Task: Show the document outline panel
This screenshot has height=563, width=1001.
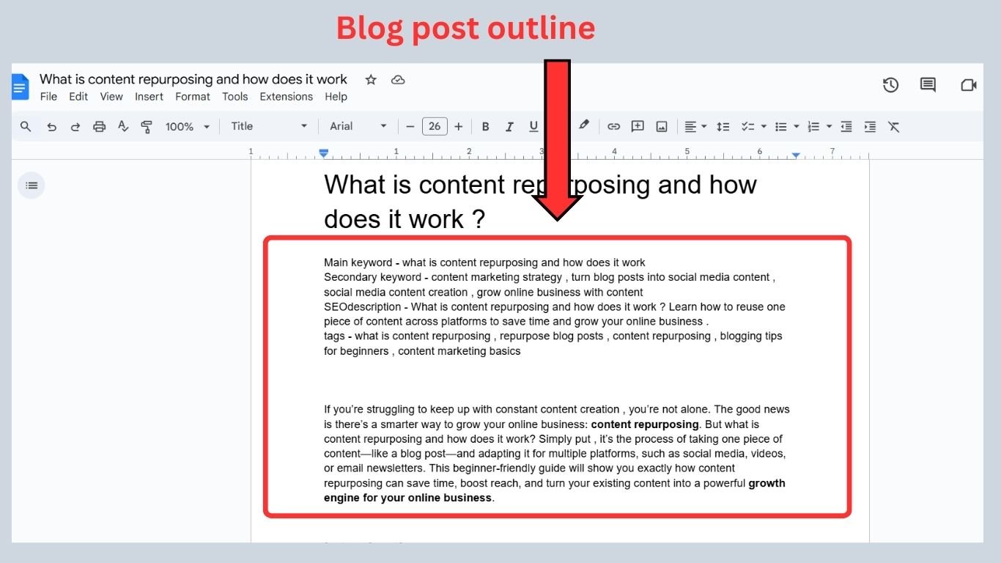Action: pos(32,185)
